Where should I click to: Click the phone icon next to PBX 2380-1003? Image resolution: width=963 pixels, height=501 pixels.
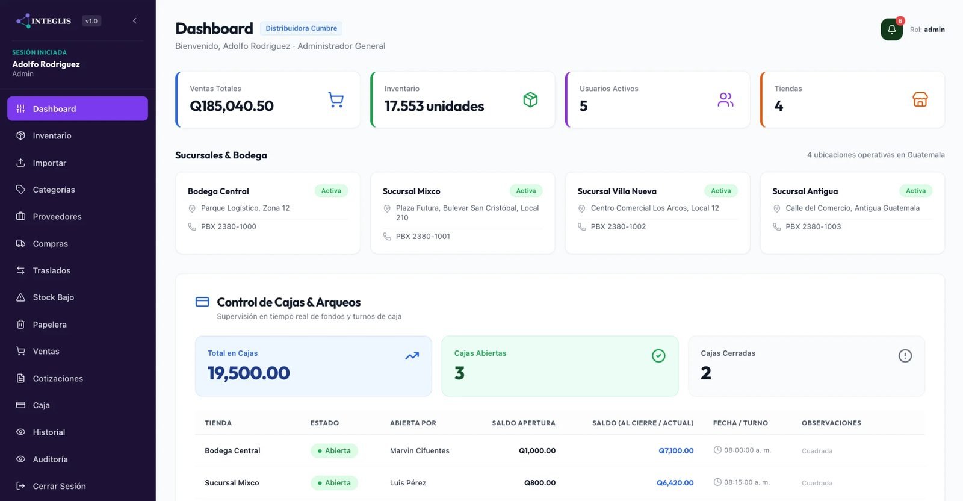coord(777,227)
